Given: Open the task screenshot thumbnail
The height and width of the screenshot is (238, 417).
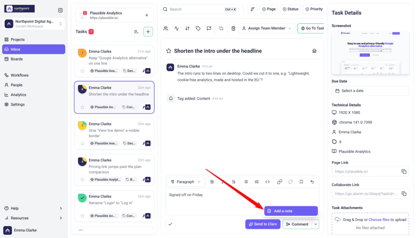Looking at the screenshot, I should pyautogui.click(x=371, y=52).
